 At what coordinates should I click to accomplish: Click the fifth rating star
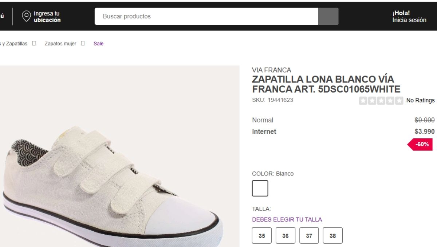click(x=398, y=100)
